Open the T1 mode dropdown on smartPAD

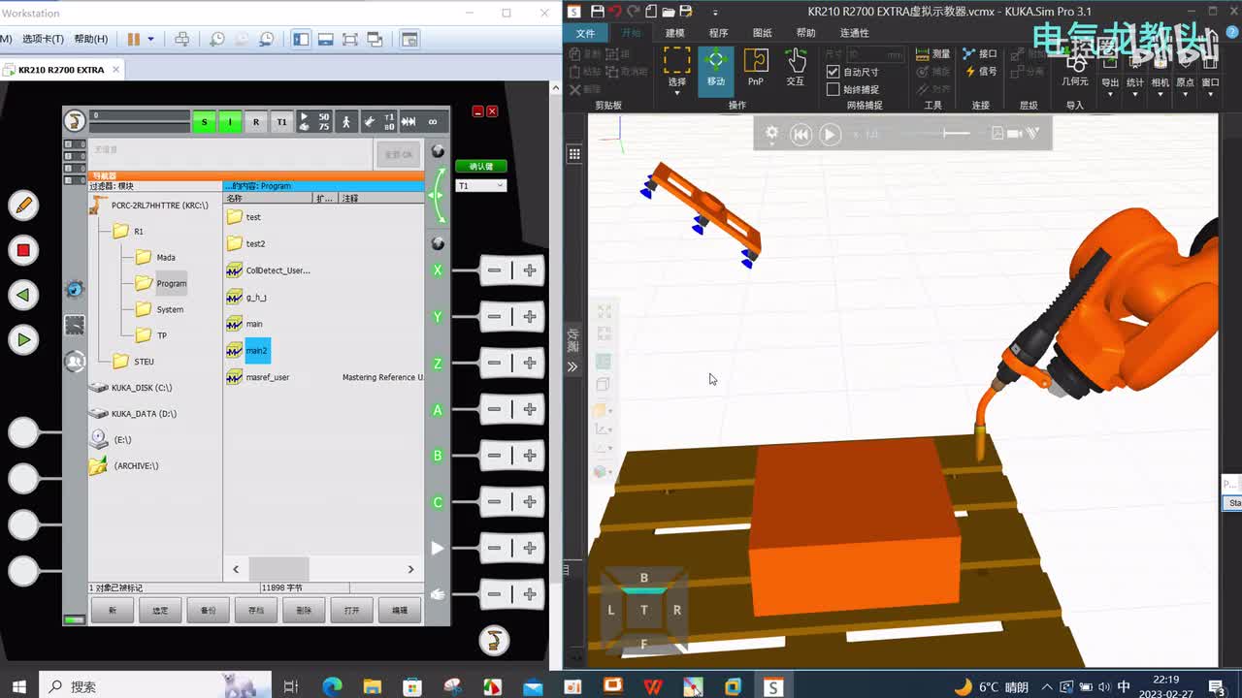pyautogui.click(x=481, y=185)
